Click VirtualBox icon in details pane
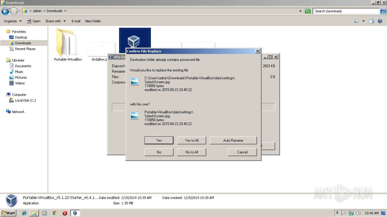The height and width of the screenshot is (217, 387). 11,200
